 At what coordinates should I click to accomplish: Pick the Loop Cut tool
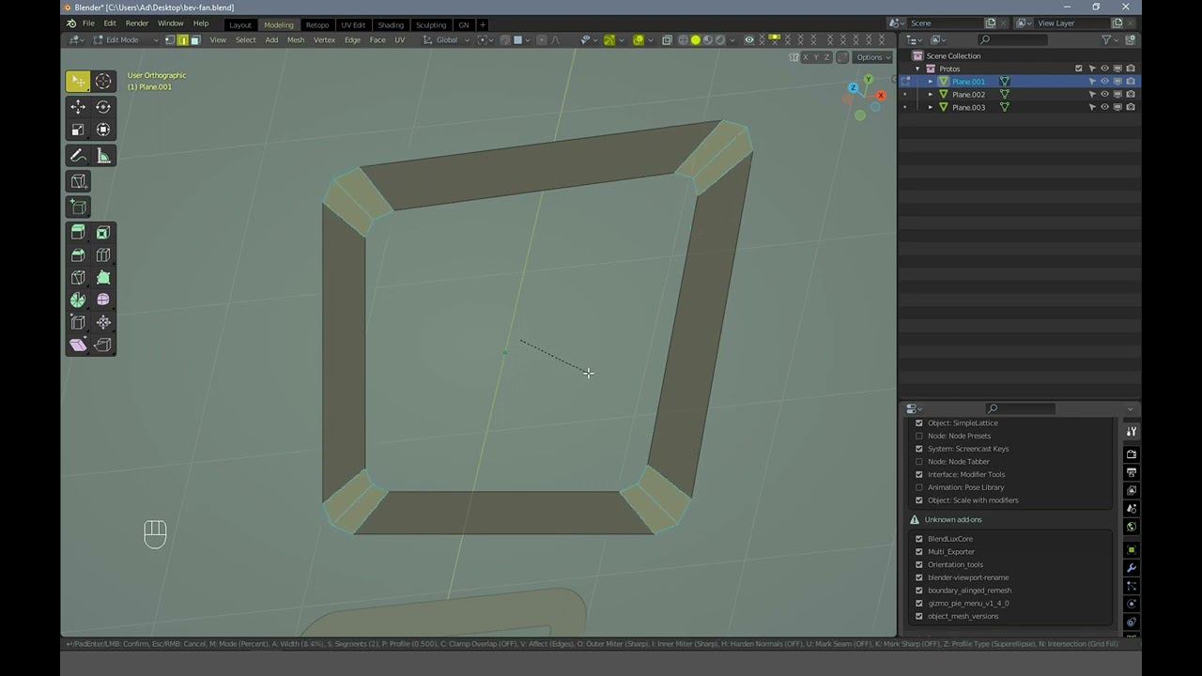tap(103, 254)
